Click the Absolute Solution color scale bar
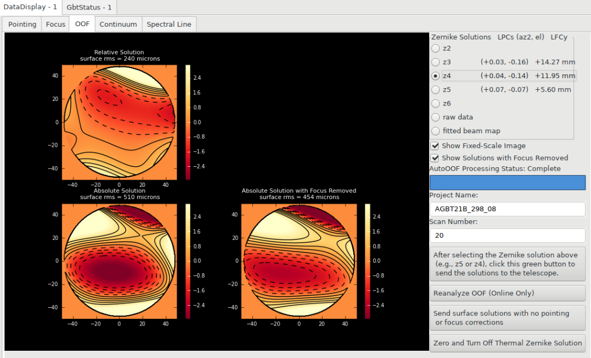The width and height of the screenshot is (591, 358). (188, 262)
